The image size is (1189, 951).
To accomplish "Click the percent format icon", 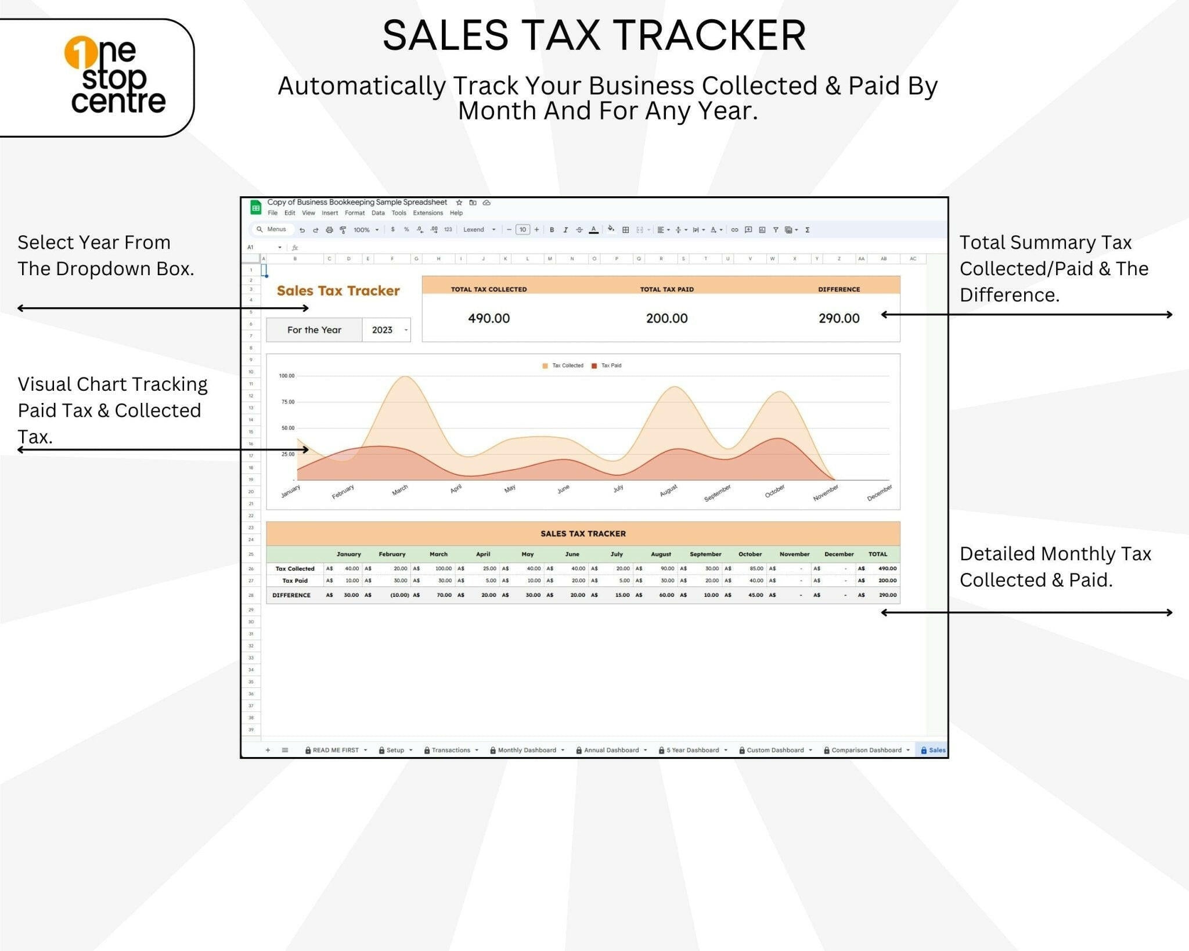I will click(x=406, y=230).
